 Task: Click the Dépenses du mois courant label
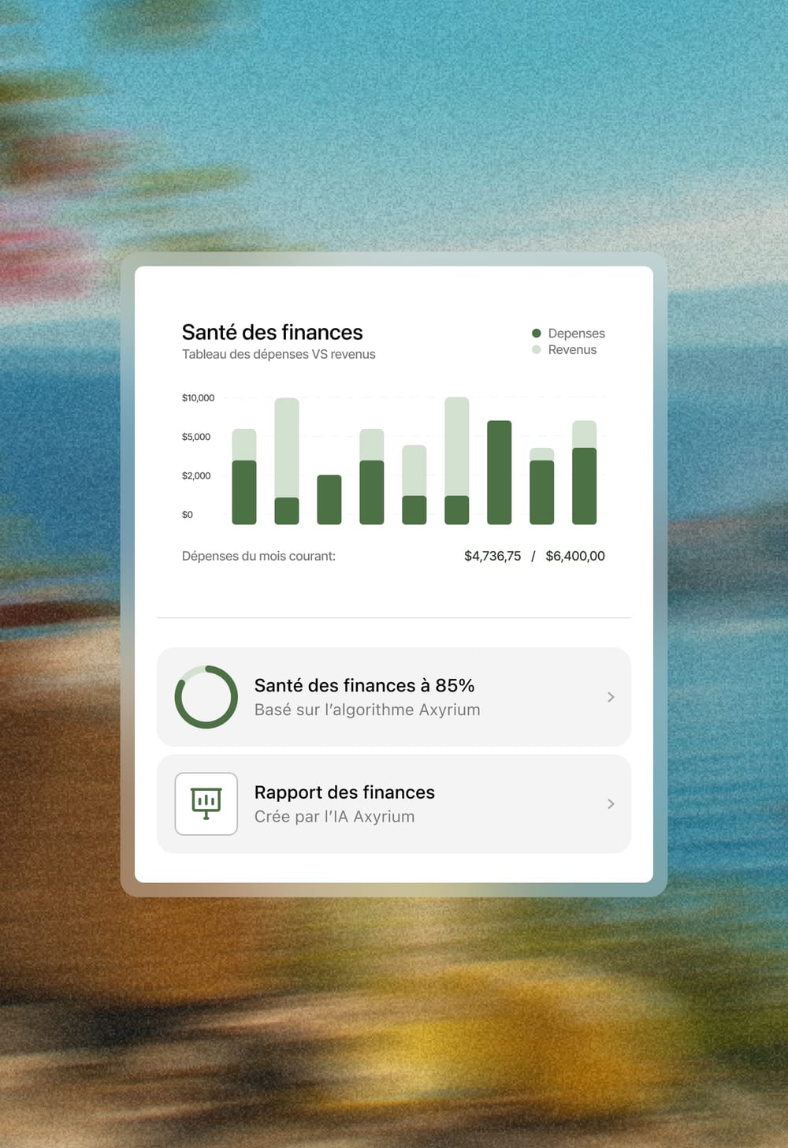point(258,556)
